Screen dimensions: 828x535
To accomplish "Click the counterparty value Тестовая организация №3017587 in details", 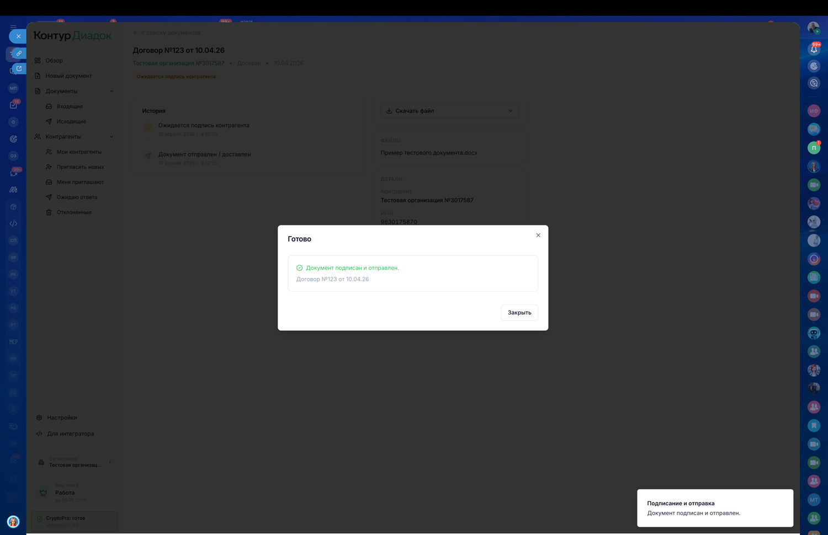I will point(427,200).
